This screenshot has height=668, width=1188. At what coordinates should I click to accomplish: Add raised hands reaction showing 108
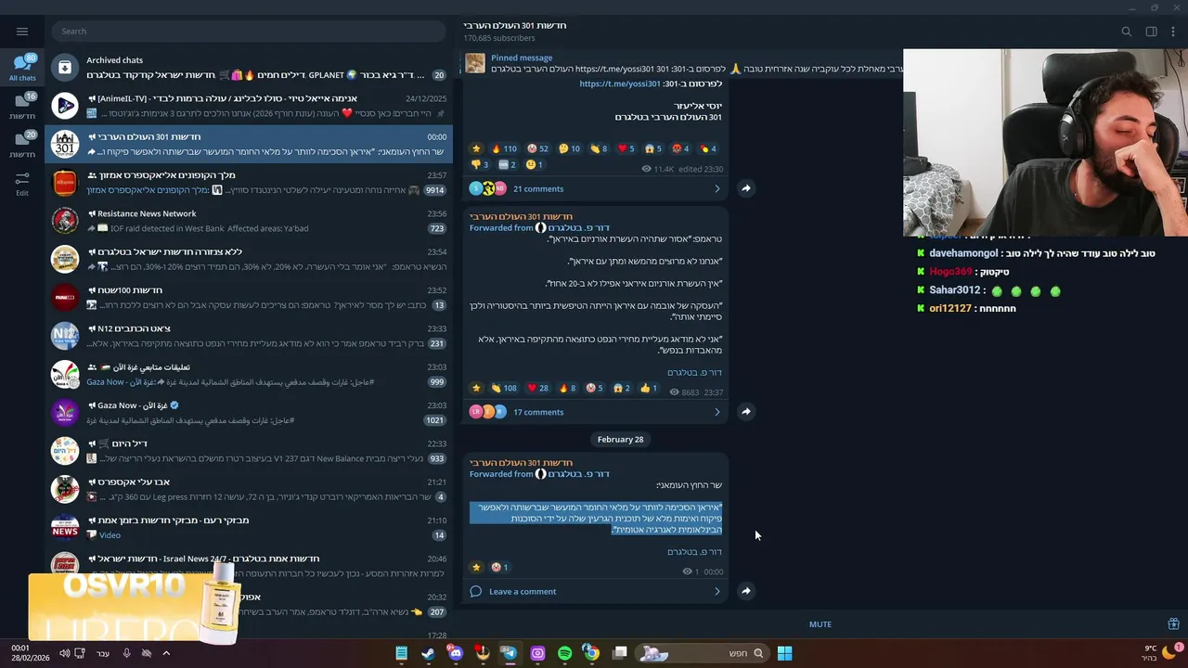click(x=505, y=388)
